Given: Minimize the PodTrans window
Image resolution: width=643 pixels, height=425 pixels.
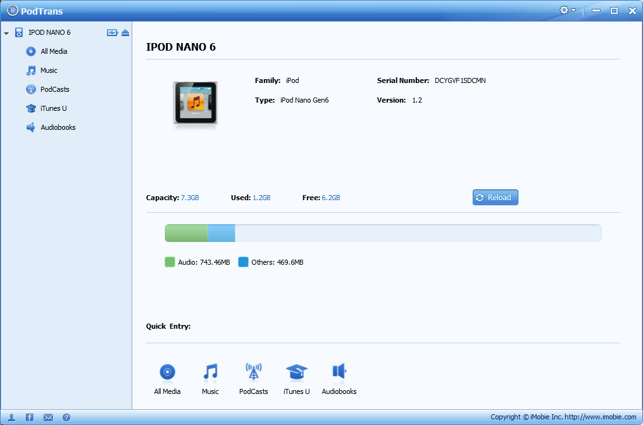Looking at the screenshot, I should click(596, 11).
